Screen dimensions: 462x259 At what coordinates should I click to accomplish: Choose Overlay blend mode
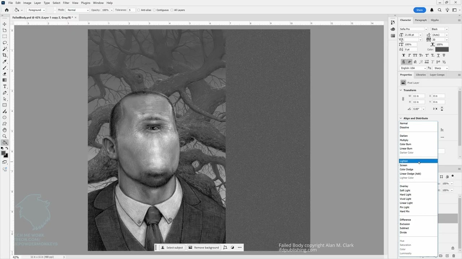(x=418, y=186)
